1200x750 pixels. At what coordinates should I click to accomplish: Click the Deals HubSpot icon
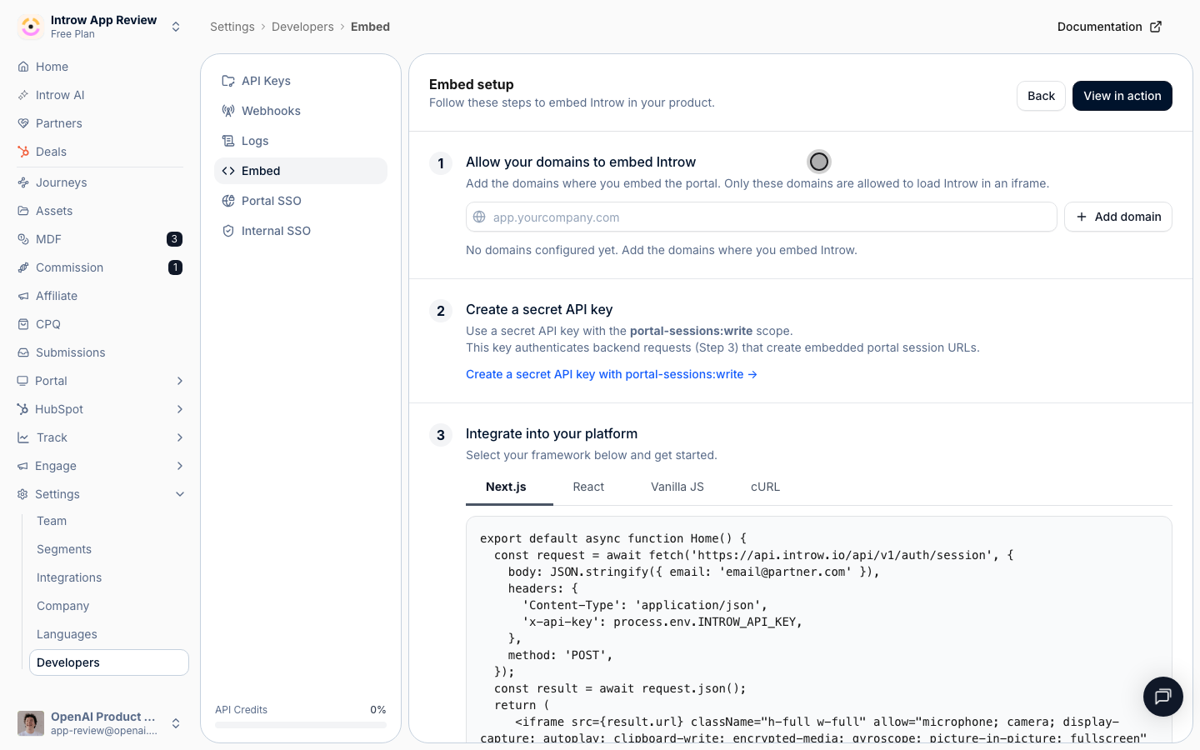pos(23,152)
